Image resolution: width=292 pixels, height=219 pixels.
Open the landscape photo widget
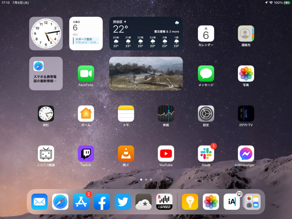[146, 74]
